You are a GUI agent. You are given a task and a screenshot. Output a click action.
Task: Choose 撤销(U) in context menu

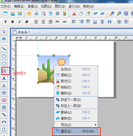click(76, 112)
